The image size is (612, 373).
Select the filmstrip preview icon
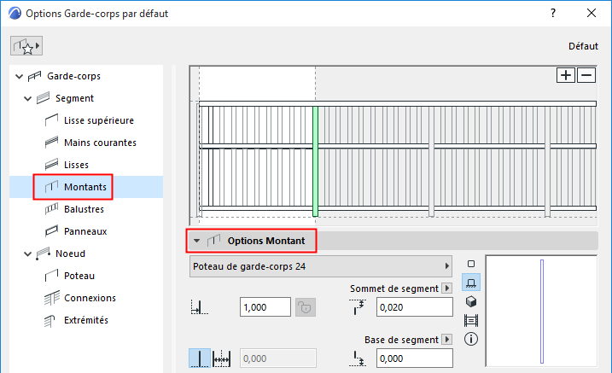tap(471, 320)
